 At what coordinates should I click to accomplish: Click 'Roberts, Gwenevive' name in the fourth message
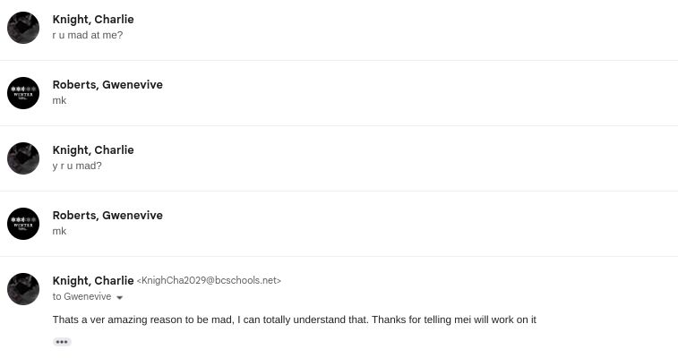click(x=107, y=216)
